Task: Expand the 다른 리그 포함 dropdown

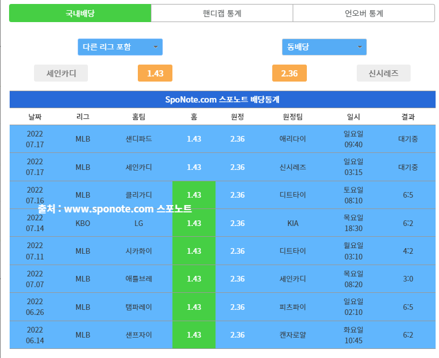Action: pos(120,47)
